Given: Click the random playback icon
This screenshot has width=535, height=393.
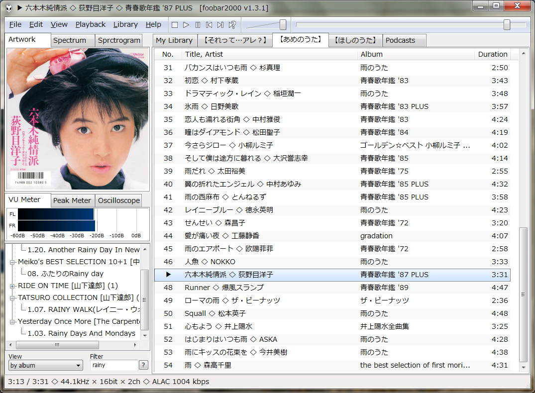Looking at the screenshot, I should click(232, 25).
